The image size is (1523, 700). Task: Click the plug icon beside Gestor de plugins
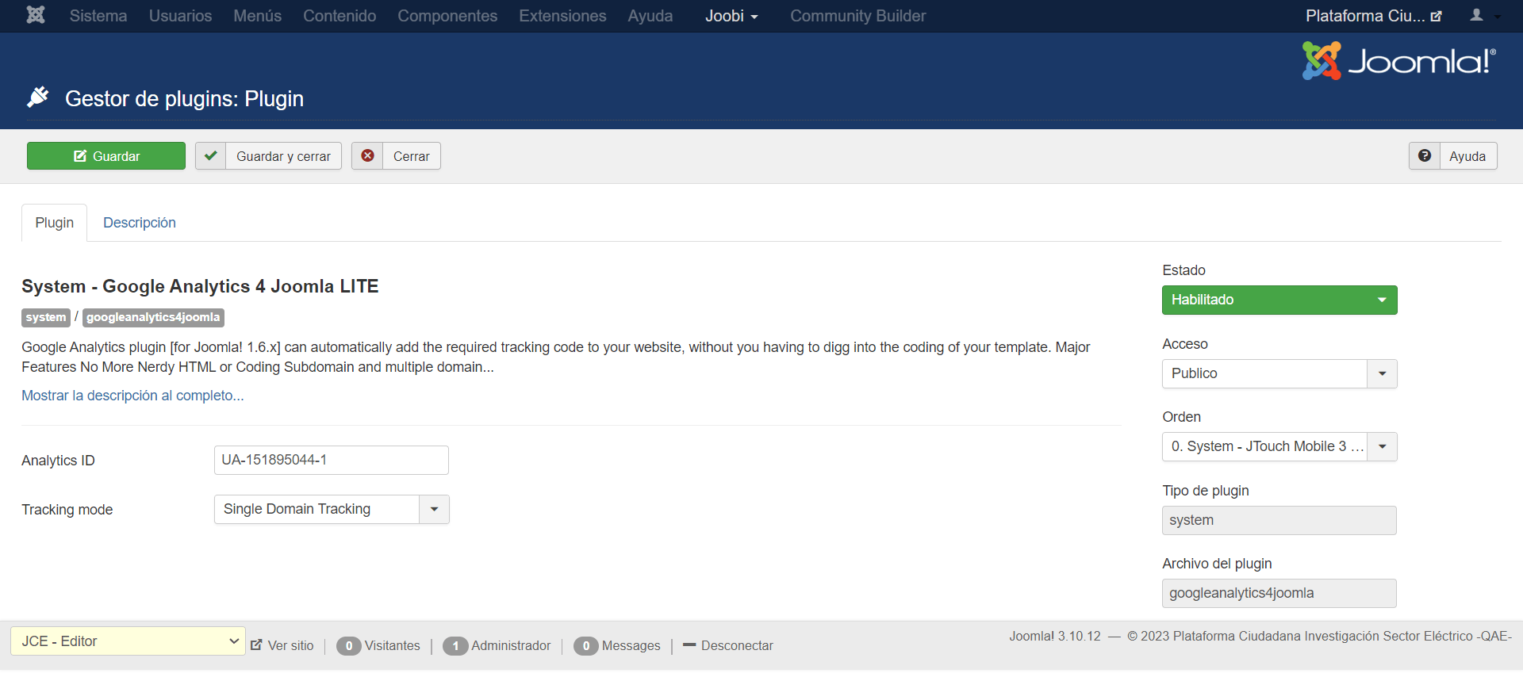click(x=38, y=98)
